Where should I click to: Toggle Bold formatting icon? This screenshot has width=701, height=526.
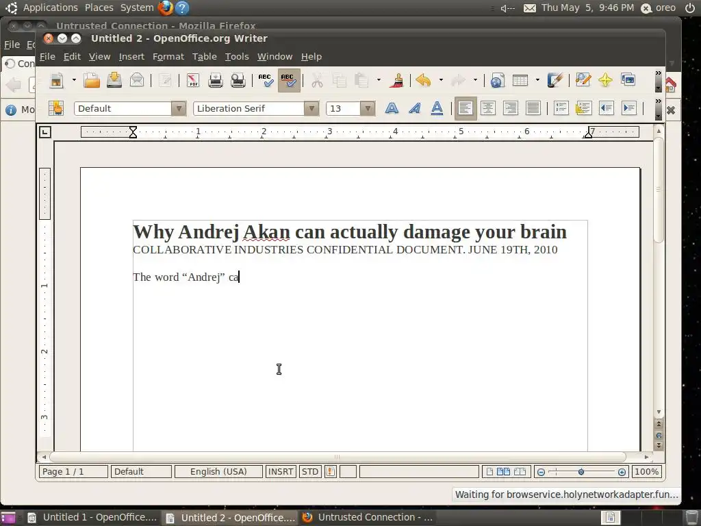(392, 108)
